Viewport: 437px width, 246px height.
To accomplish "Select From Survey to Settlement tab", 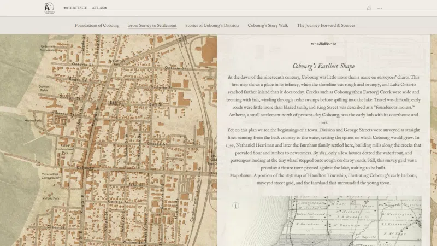I will click(152, 25).
